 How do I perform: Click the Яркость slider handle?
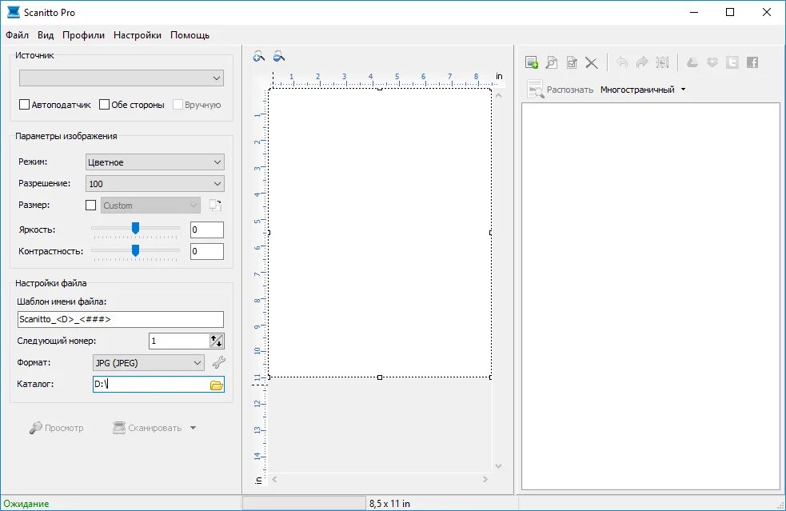(x=135, y=229)
